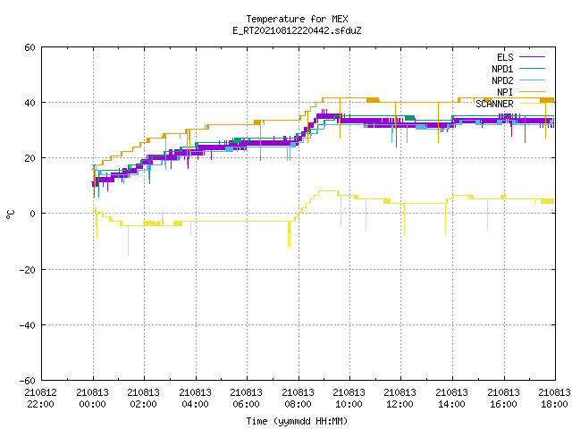Click the x-axis tick label 210813 00:00

tap(93, 399)
